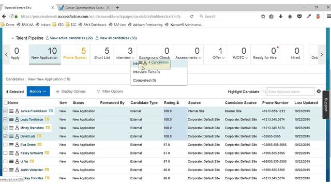
Task: Reload the page with the refresh icon
Action: (x=192, y=17)
